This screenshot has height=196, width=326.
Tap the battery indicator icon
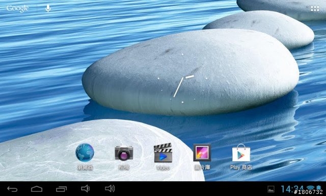[319, 188]
